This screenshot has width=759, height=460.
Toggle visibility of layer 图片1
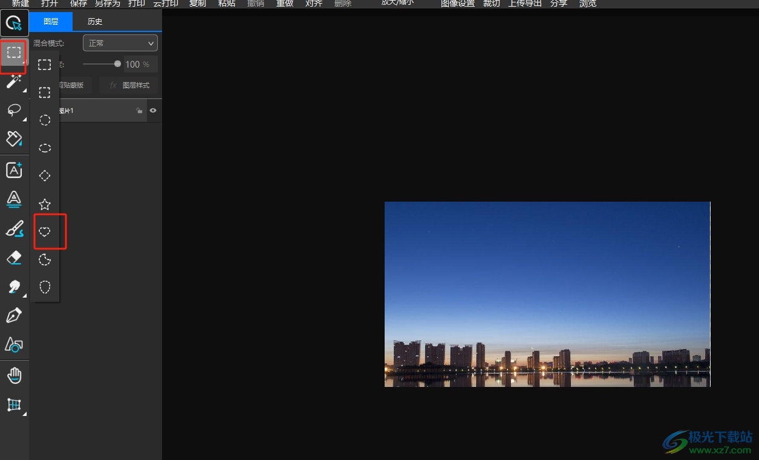[153, 110]
